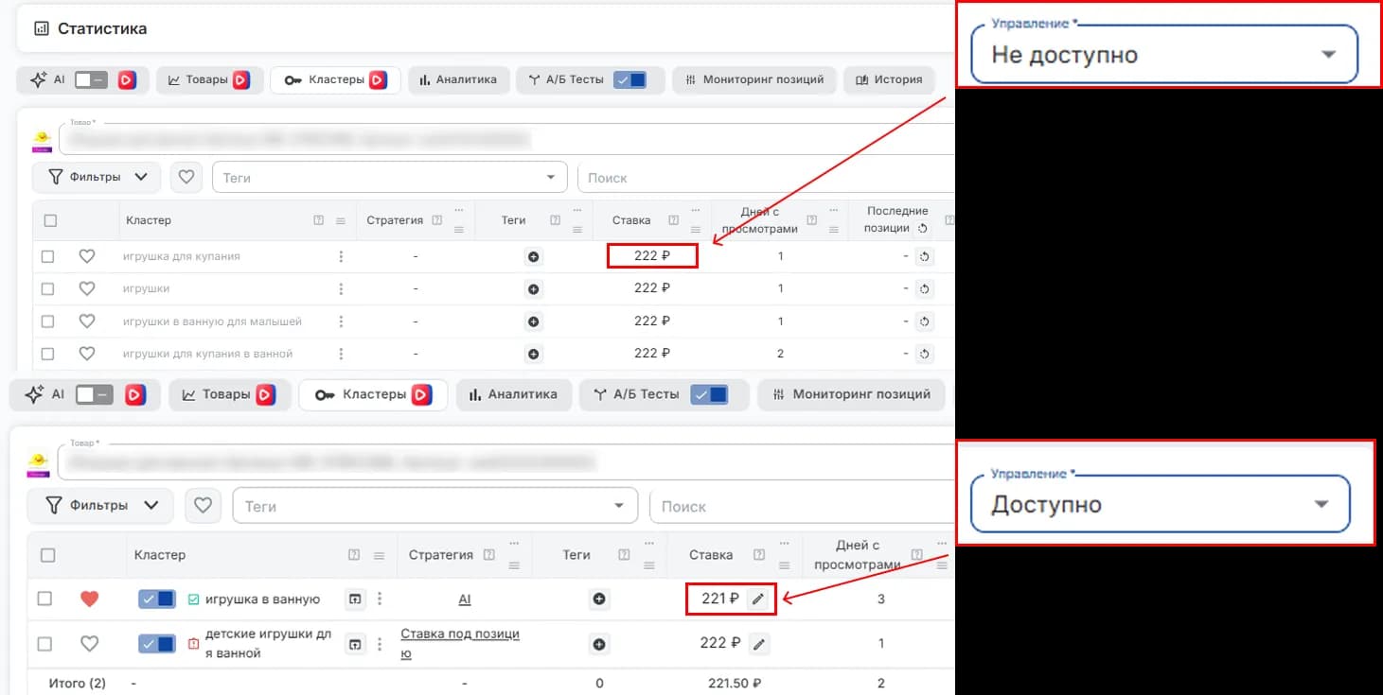Image resolution: width=1383 pixels, height=695 pixels.
Task: Add tag to 'детские игрушки для ванной' row
Action: pos(598,644)
